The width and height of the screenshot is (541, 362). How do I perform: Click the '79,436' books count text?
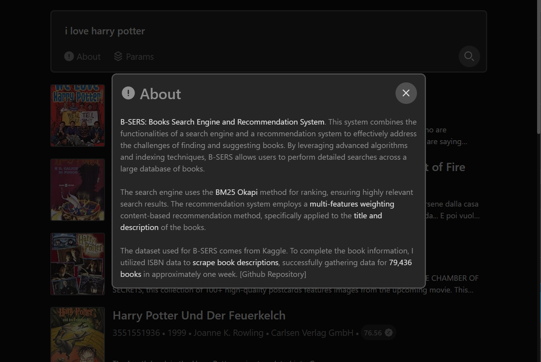[x=400, y=262]
